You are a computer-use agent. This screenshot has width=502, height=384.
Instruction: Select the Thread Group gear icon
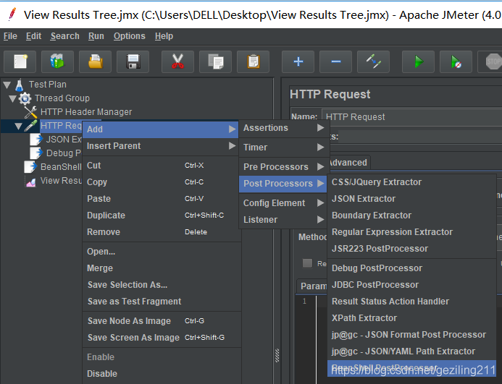click(25, 98)
